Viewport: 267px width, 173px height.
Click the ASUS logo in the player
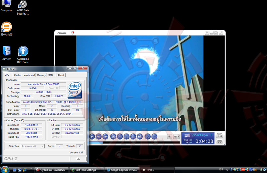[62, 33]
